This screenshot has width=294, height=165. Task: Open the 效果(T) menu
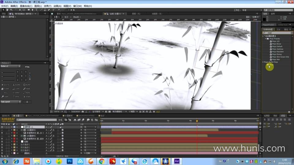pyautogui.click(x=48, y=6)
